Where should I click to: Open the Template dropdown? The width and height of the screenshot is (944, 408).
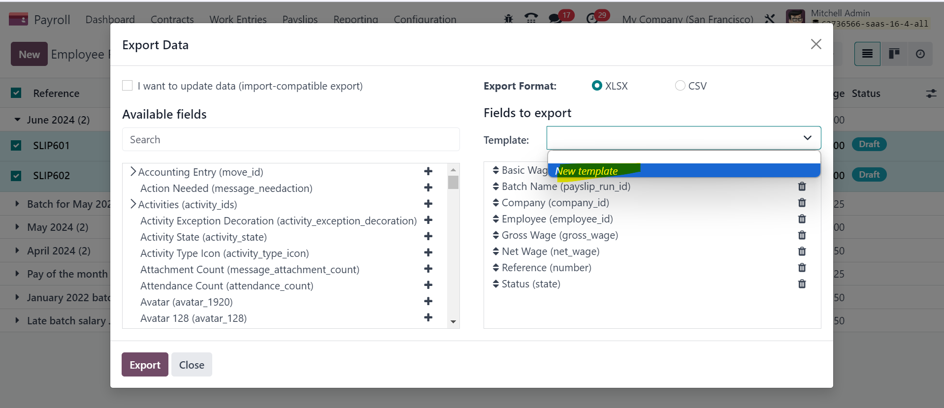[684, 138]
